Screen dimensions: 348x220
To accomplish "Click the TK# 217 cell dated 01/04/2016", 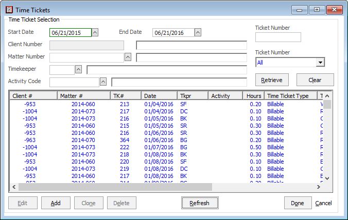I will (x=125, y=111).
